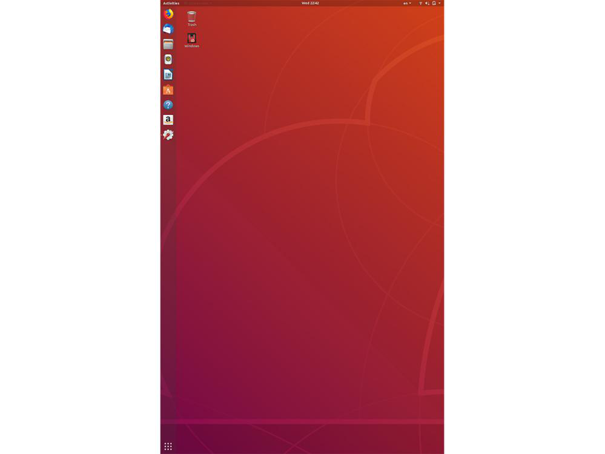Launch Rhythmbox music player from dock

click(x=168, y=59)
